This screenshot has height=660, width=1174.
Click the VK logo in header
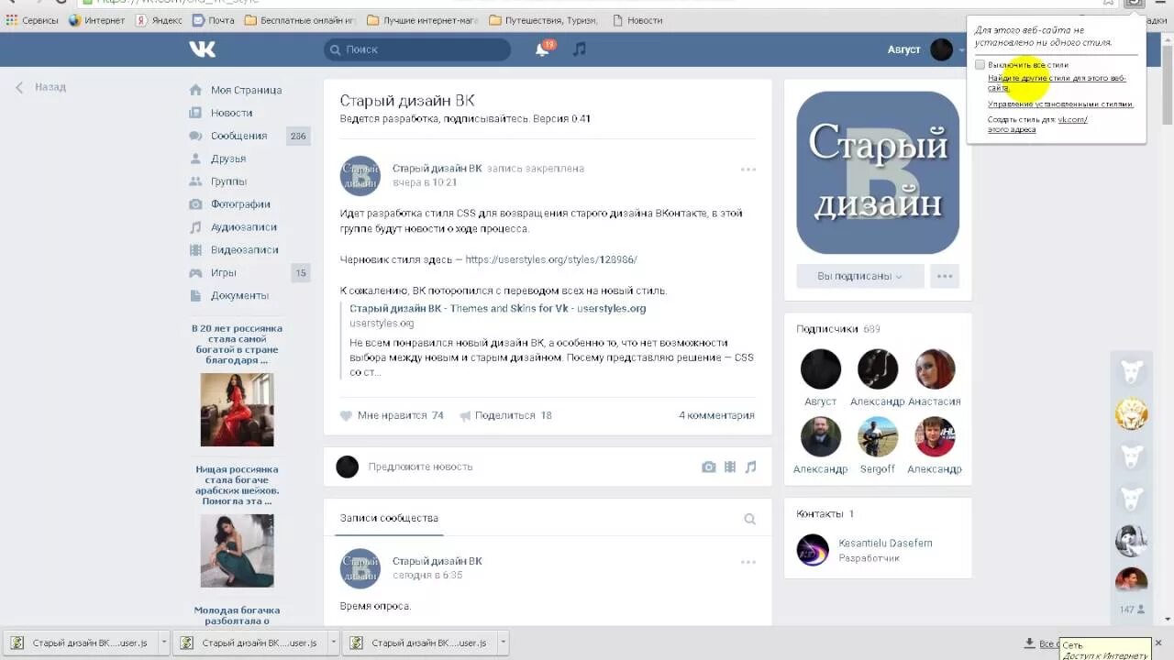(202, 49)
